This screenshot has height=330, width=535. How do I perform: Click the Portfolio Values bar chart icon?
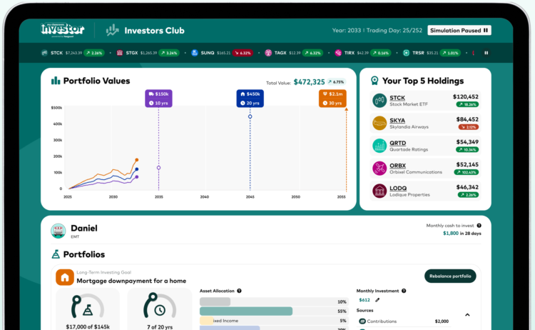(56, 81)
